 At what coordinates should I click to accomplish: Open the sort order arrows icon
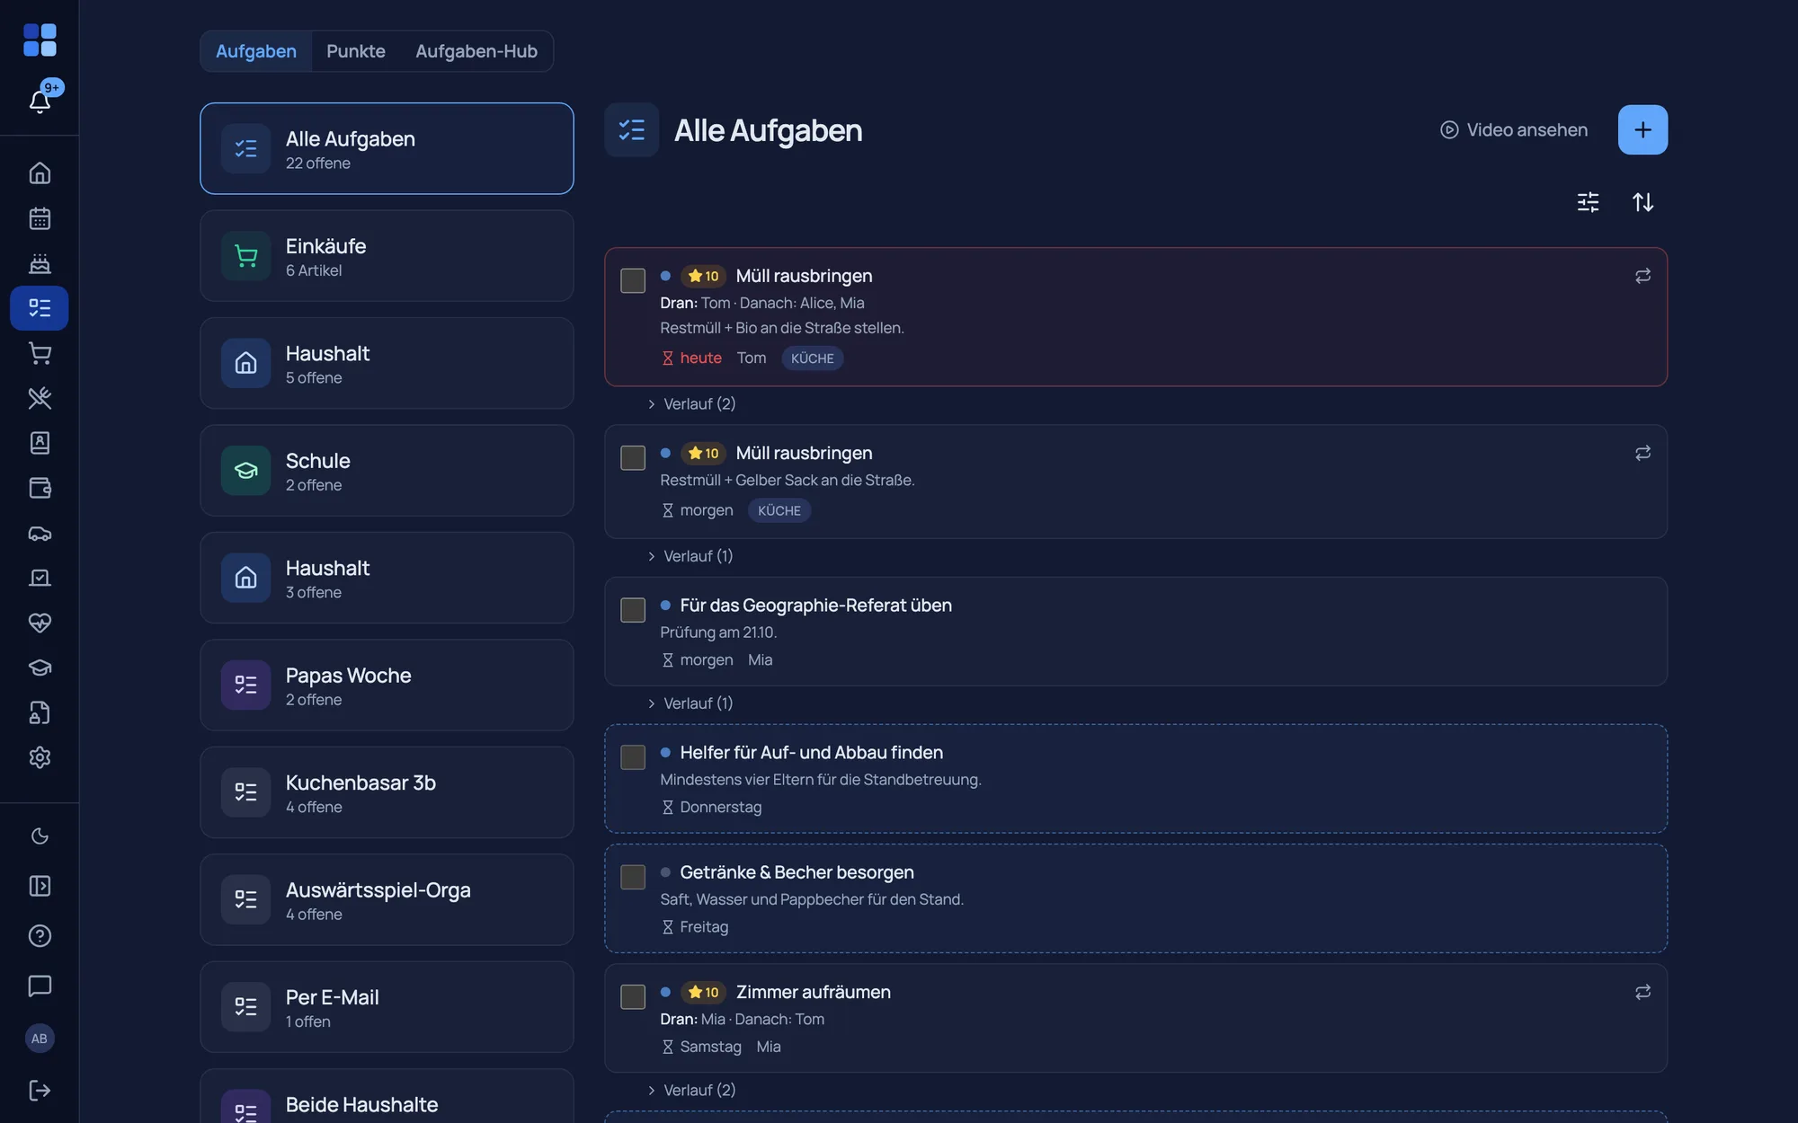tap(1642, 202)
